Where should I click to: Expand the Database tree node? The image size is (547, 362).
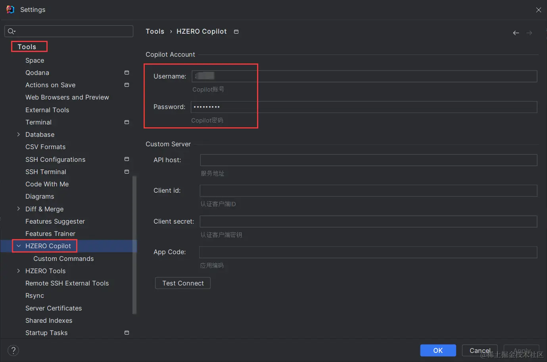tap(18, 134)
